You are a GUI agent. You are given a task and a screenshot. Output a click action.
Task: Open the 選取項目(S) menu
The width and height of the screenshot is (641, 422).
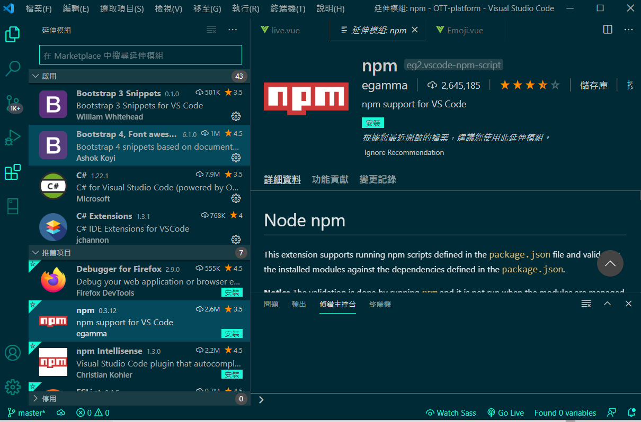(122, 8)
